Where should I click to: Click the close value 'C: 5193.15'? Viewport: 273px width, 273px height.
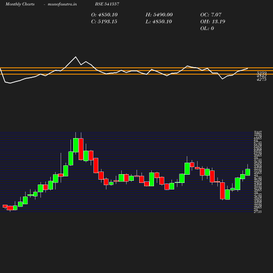(x=104, y=22)
